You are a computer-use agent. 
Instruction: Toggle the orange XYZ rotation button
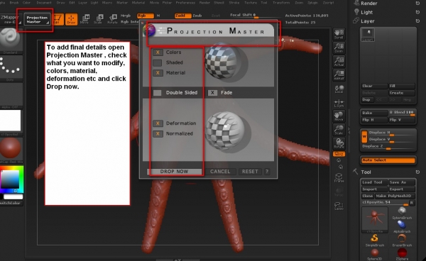click(339, 154)
